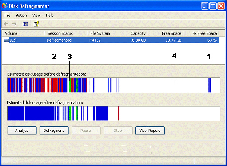
Task: Open the View menu
Action: coord(36,15)
